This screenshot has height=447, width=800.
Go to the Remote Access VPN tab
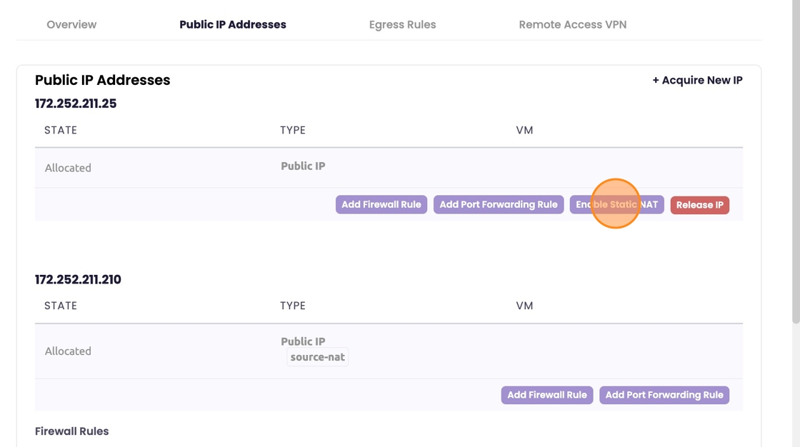coord(572,24)
